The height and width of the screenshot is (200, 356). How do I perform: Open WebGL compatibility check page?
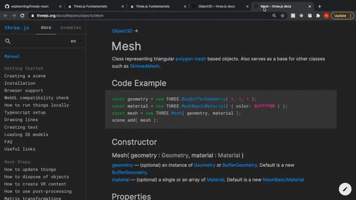36,98
